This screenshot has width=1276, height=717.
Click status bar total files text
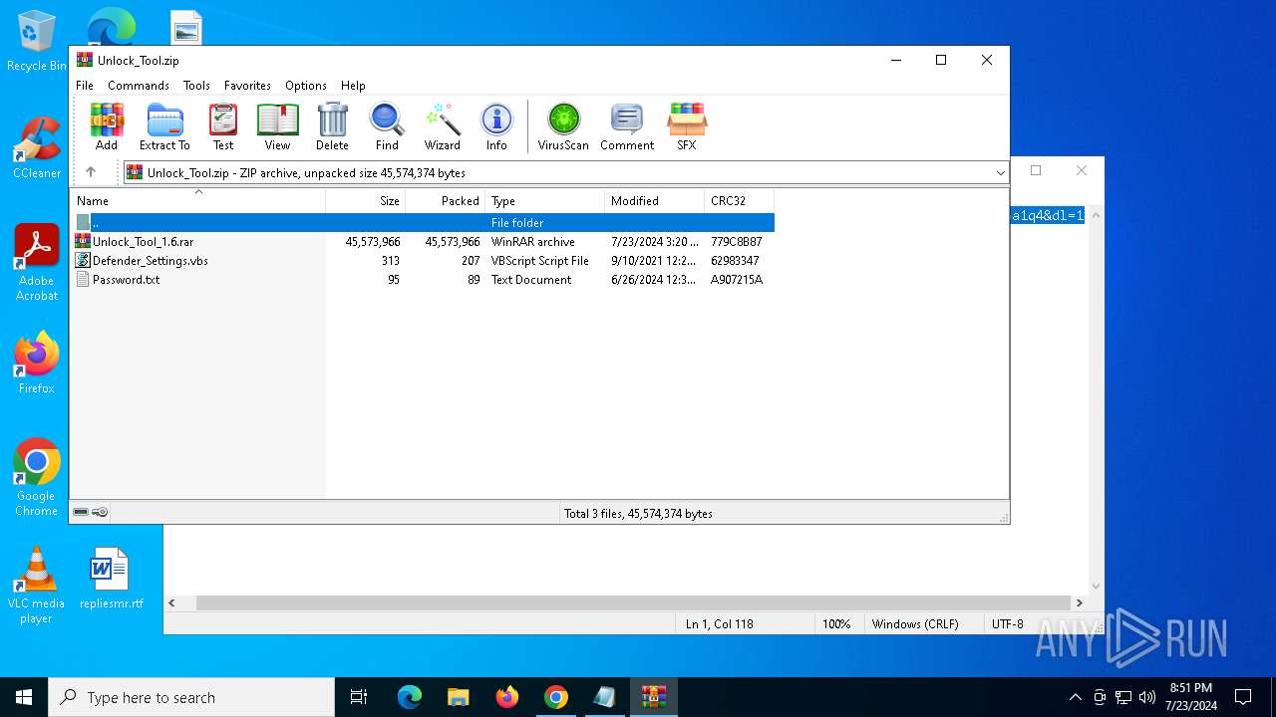(x=638, y=514)
